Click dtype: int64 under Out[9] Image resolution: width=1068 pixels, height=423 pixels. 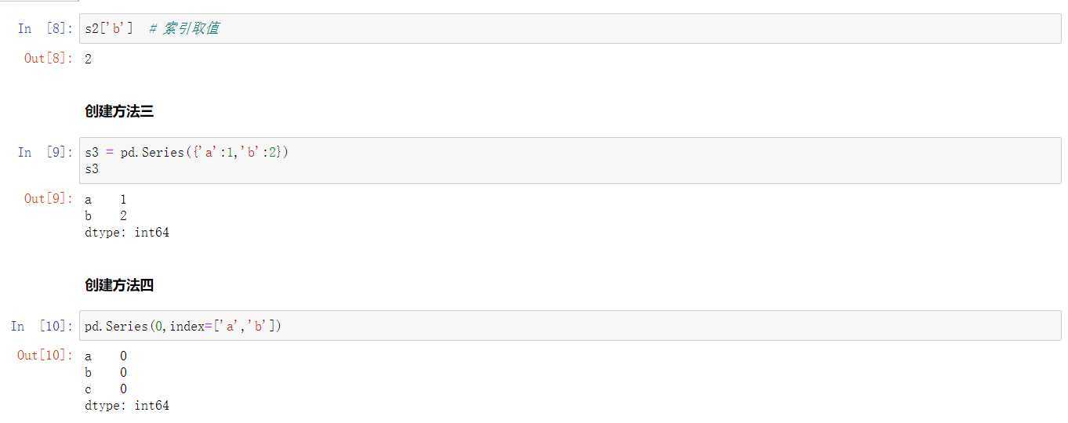click(127, 233)
